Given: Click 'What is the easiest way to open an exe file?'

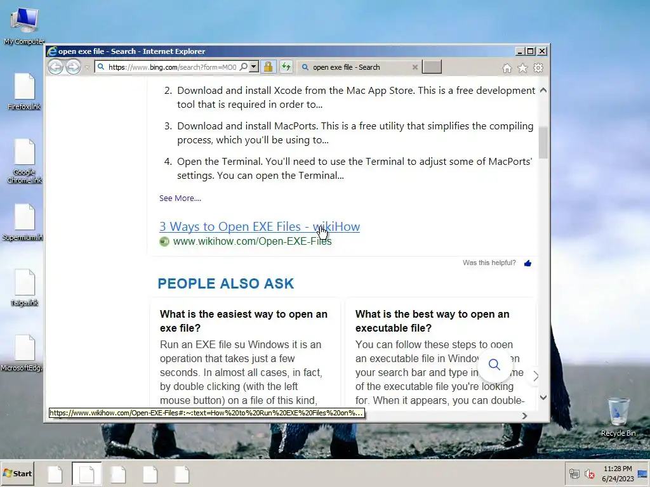Looking at the screenshot, I should (x=244, y=321).
